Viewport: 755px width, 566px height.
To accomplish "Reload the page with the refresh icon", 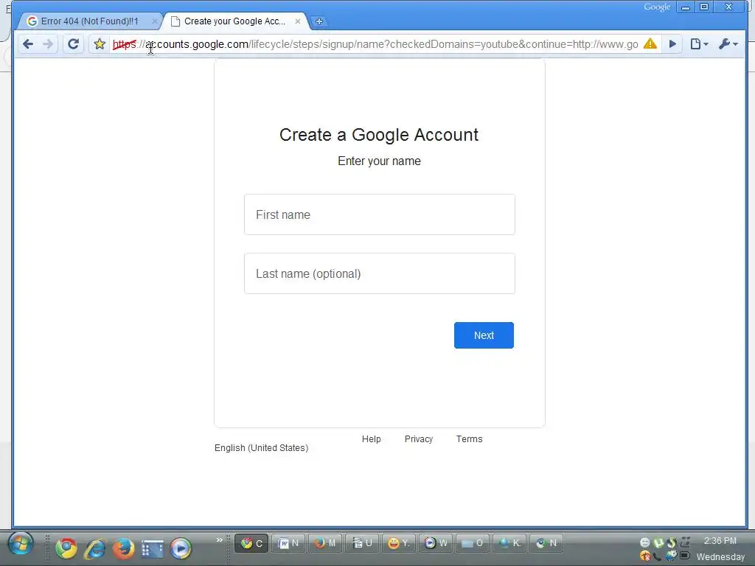I will click(73, 44).
